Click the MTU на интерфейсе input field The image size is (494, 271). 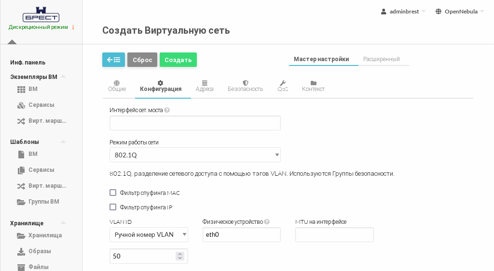(x=334, y=234)
